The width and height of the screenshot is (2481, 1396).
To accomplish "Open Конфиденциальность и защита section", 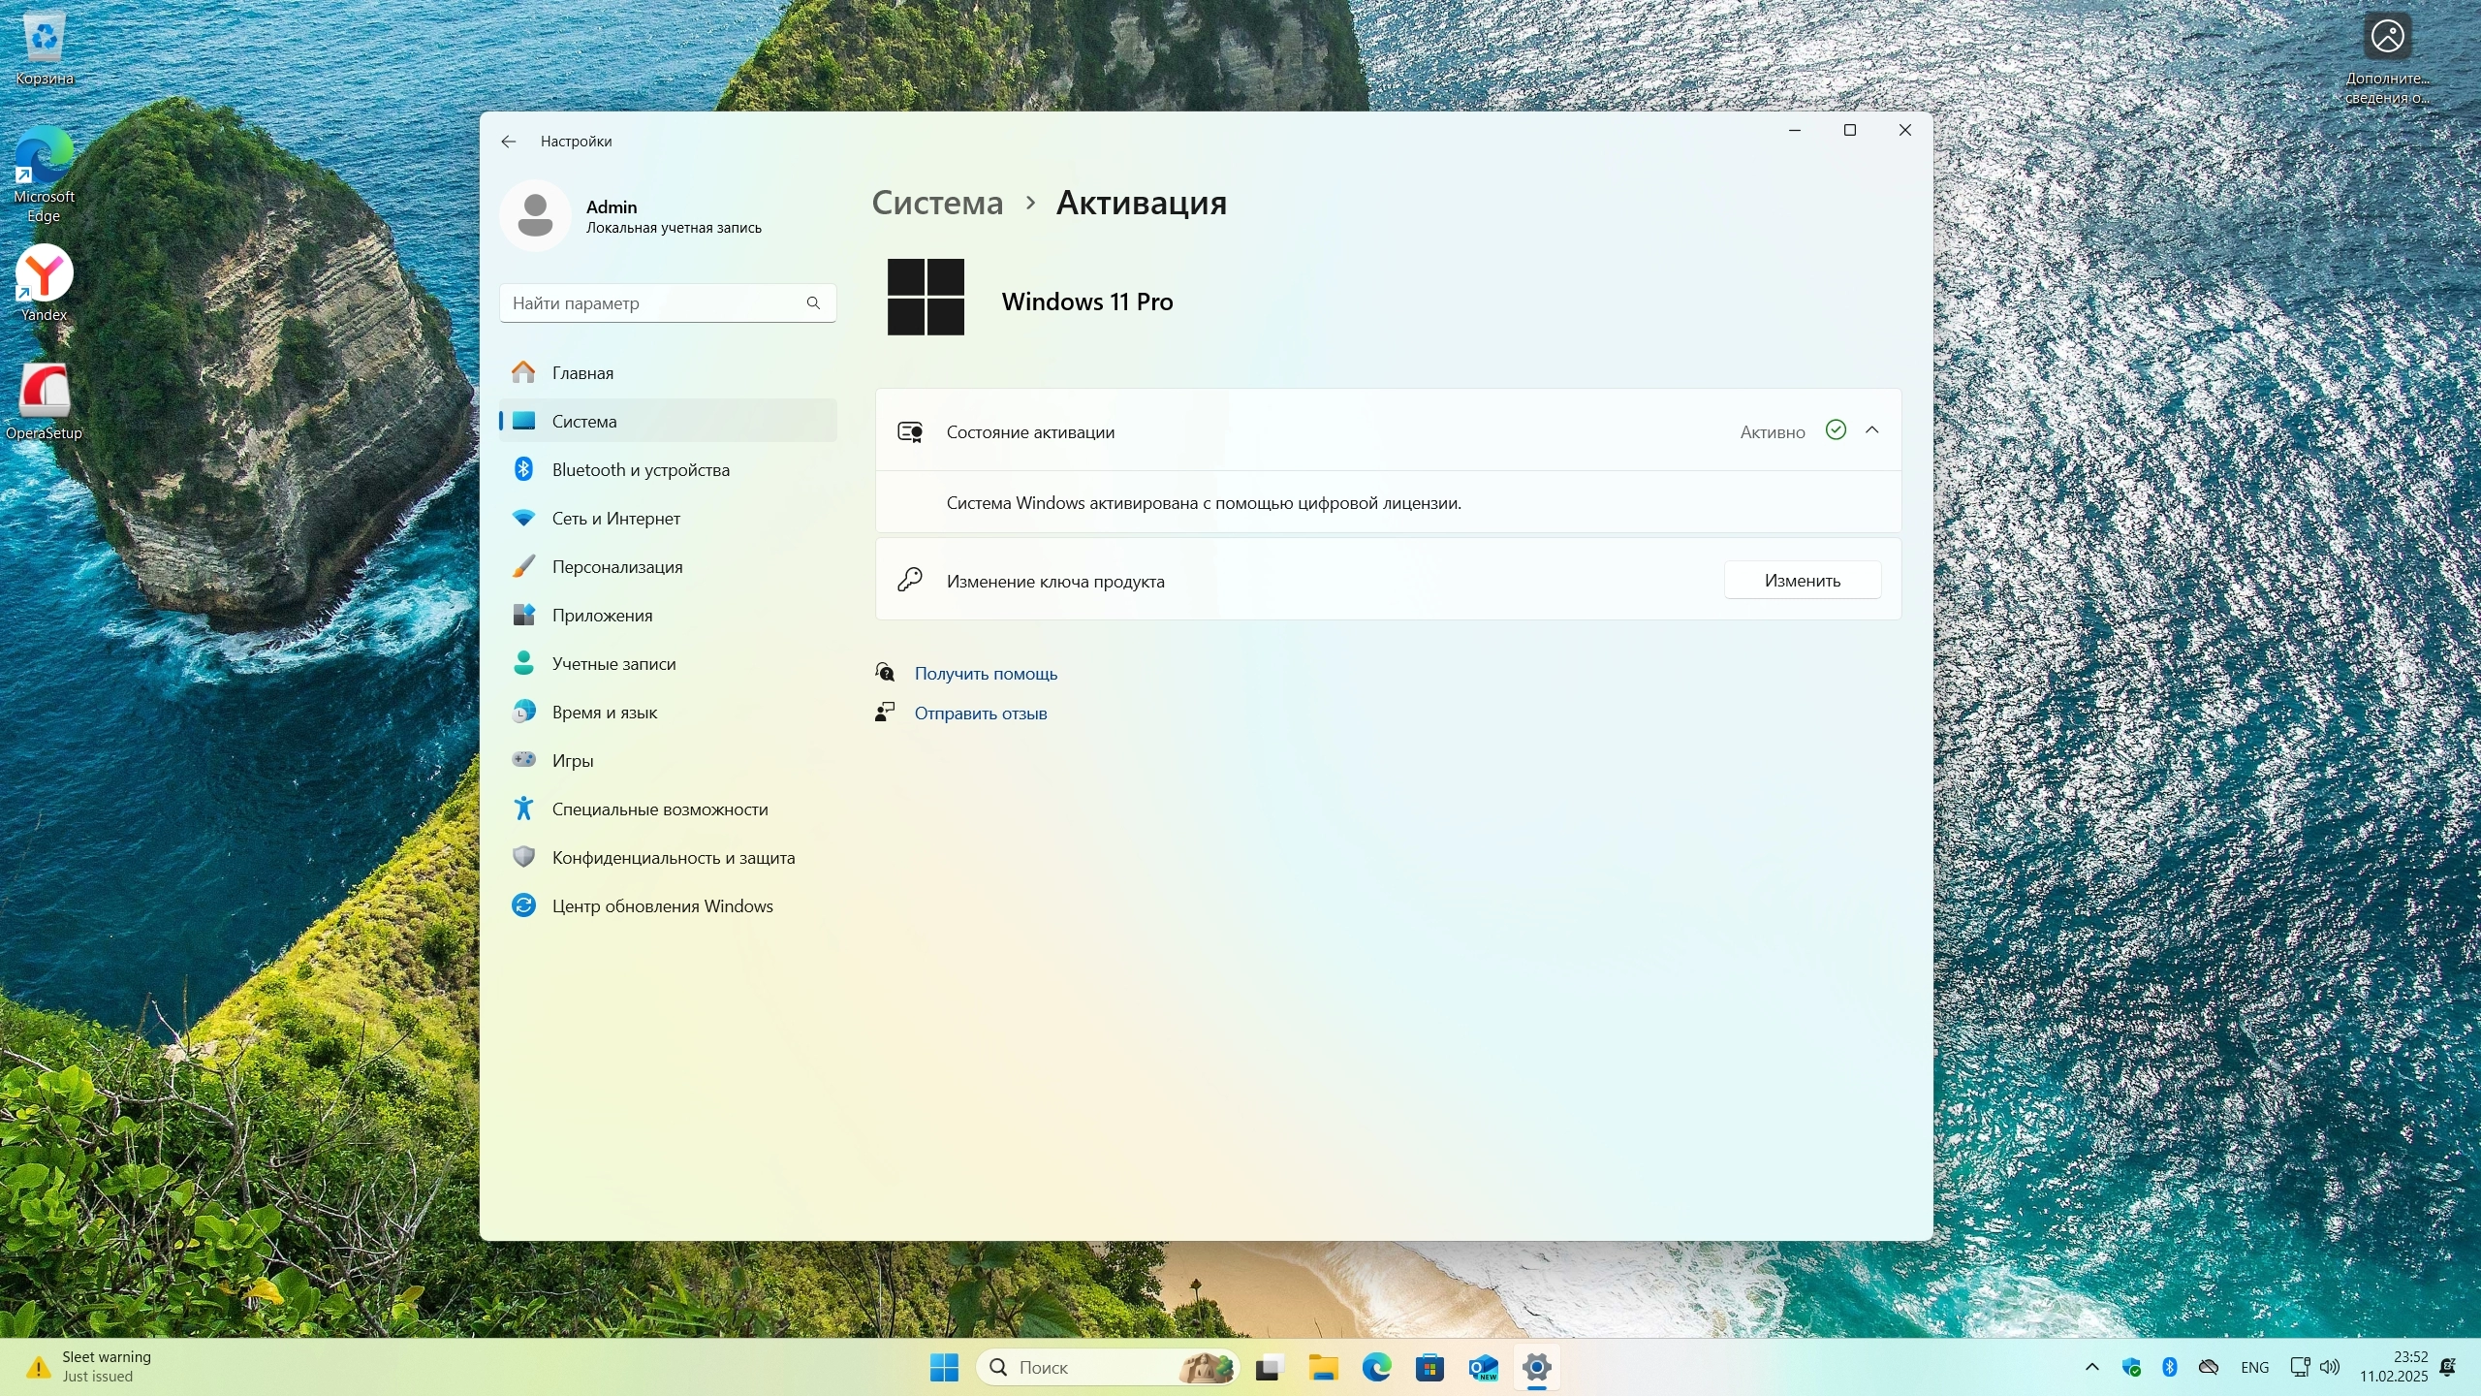I will click(673, 858).
